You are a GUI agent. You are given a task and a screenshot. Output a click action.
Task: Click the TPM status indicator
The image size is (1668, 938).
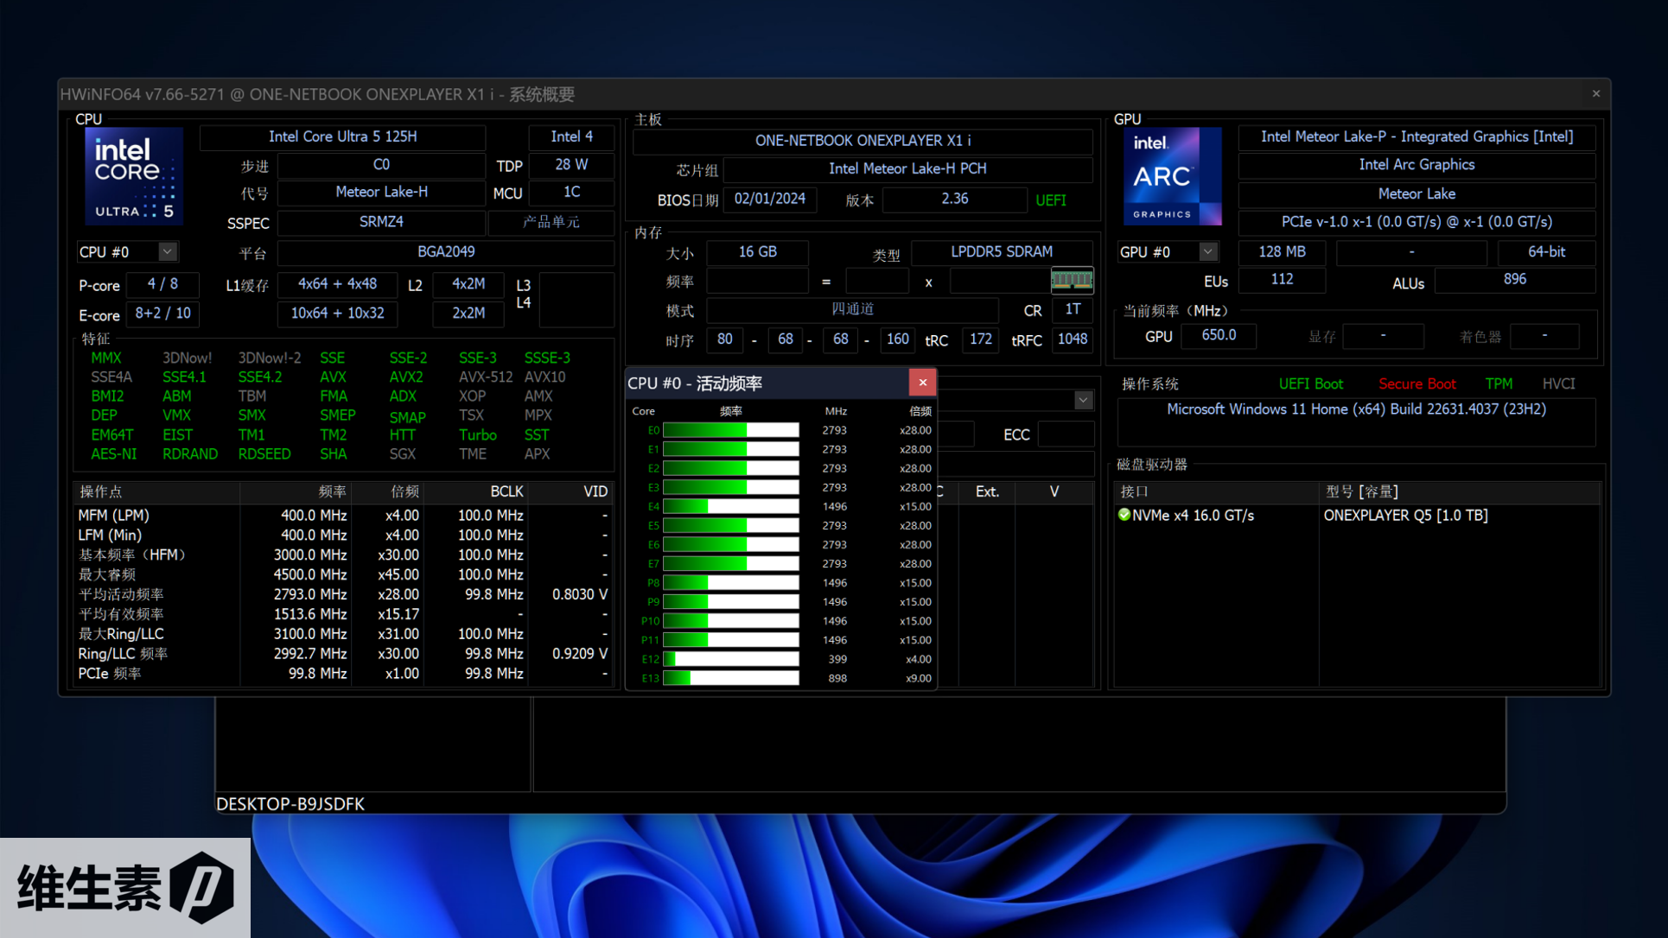click(x=1499, y=383)
